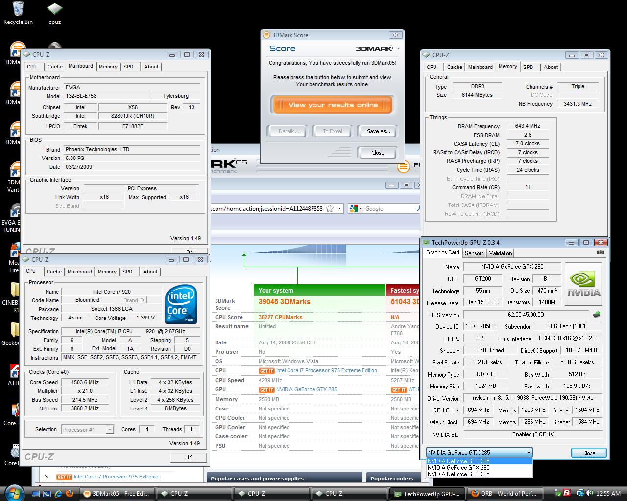
Task: Open GPU selection dropdown in GPU-Z
Action: pyautogui.click(x=479, y=453)
